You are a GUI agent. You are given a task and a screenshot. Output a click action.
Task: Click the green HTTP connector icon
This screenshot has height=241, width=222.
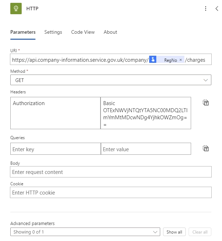(x=16, y=9)
